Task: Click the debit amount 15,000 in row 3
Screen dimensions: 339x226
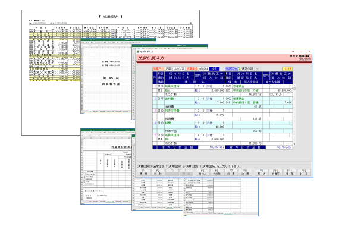Action: pyautogui.click(x=213, y=115)
